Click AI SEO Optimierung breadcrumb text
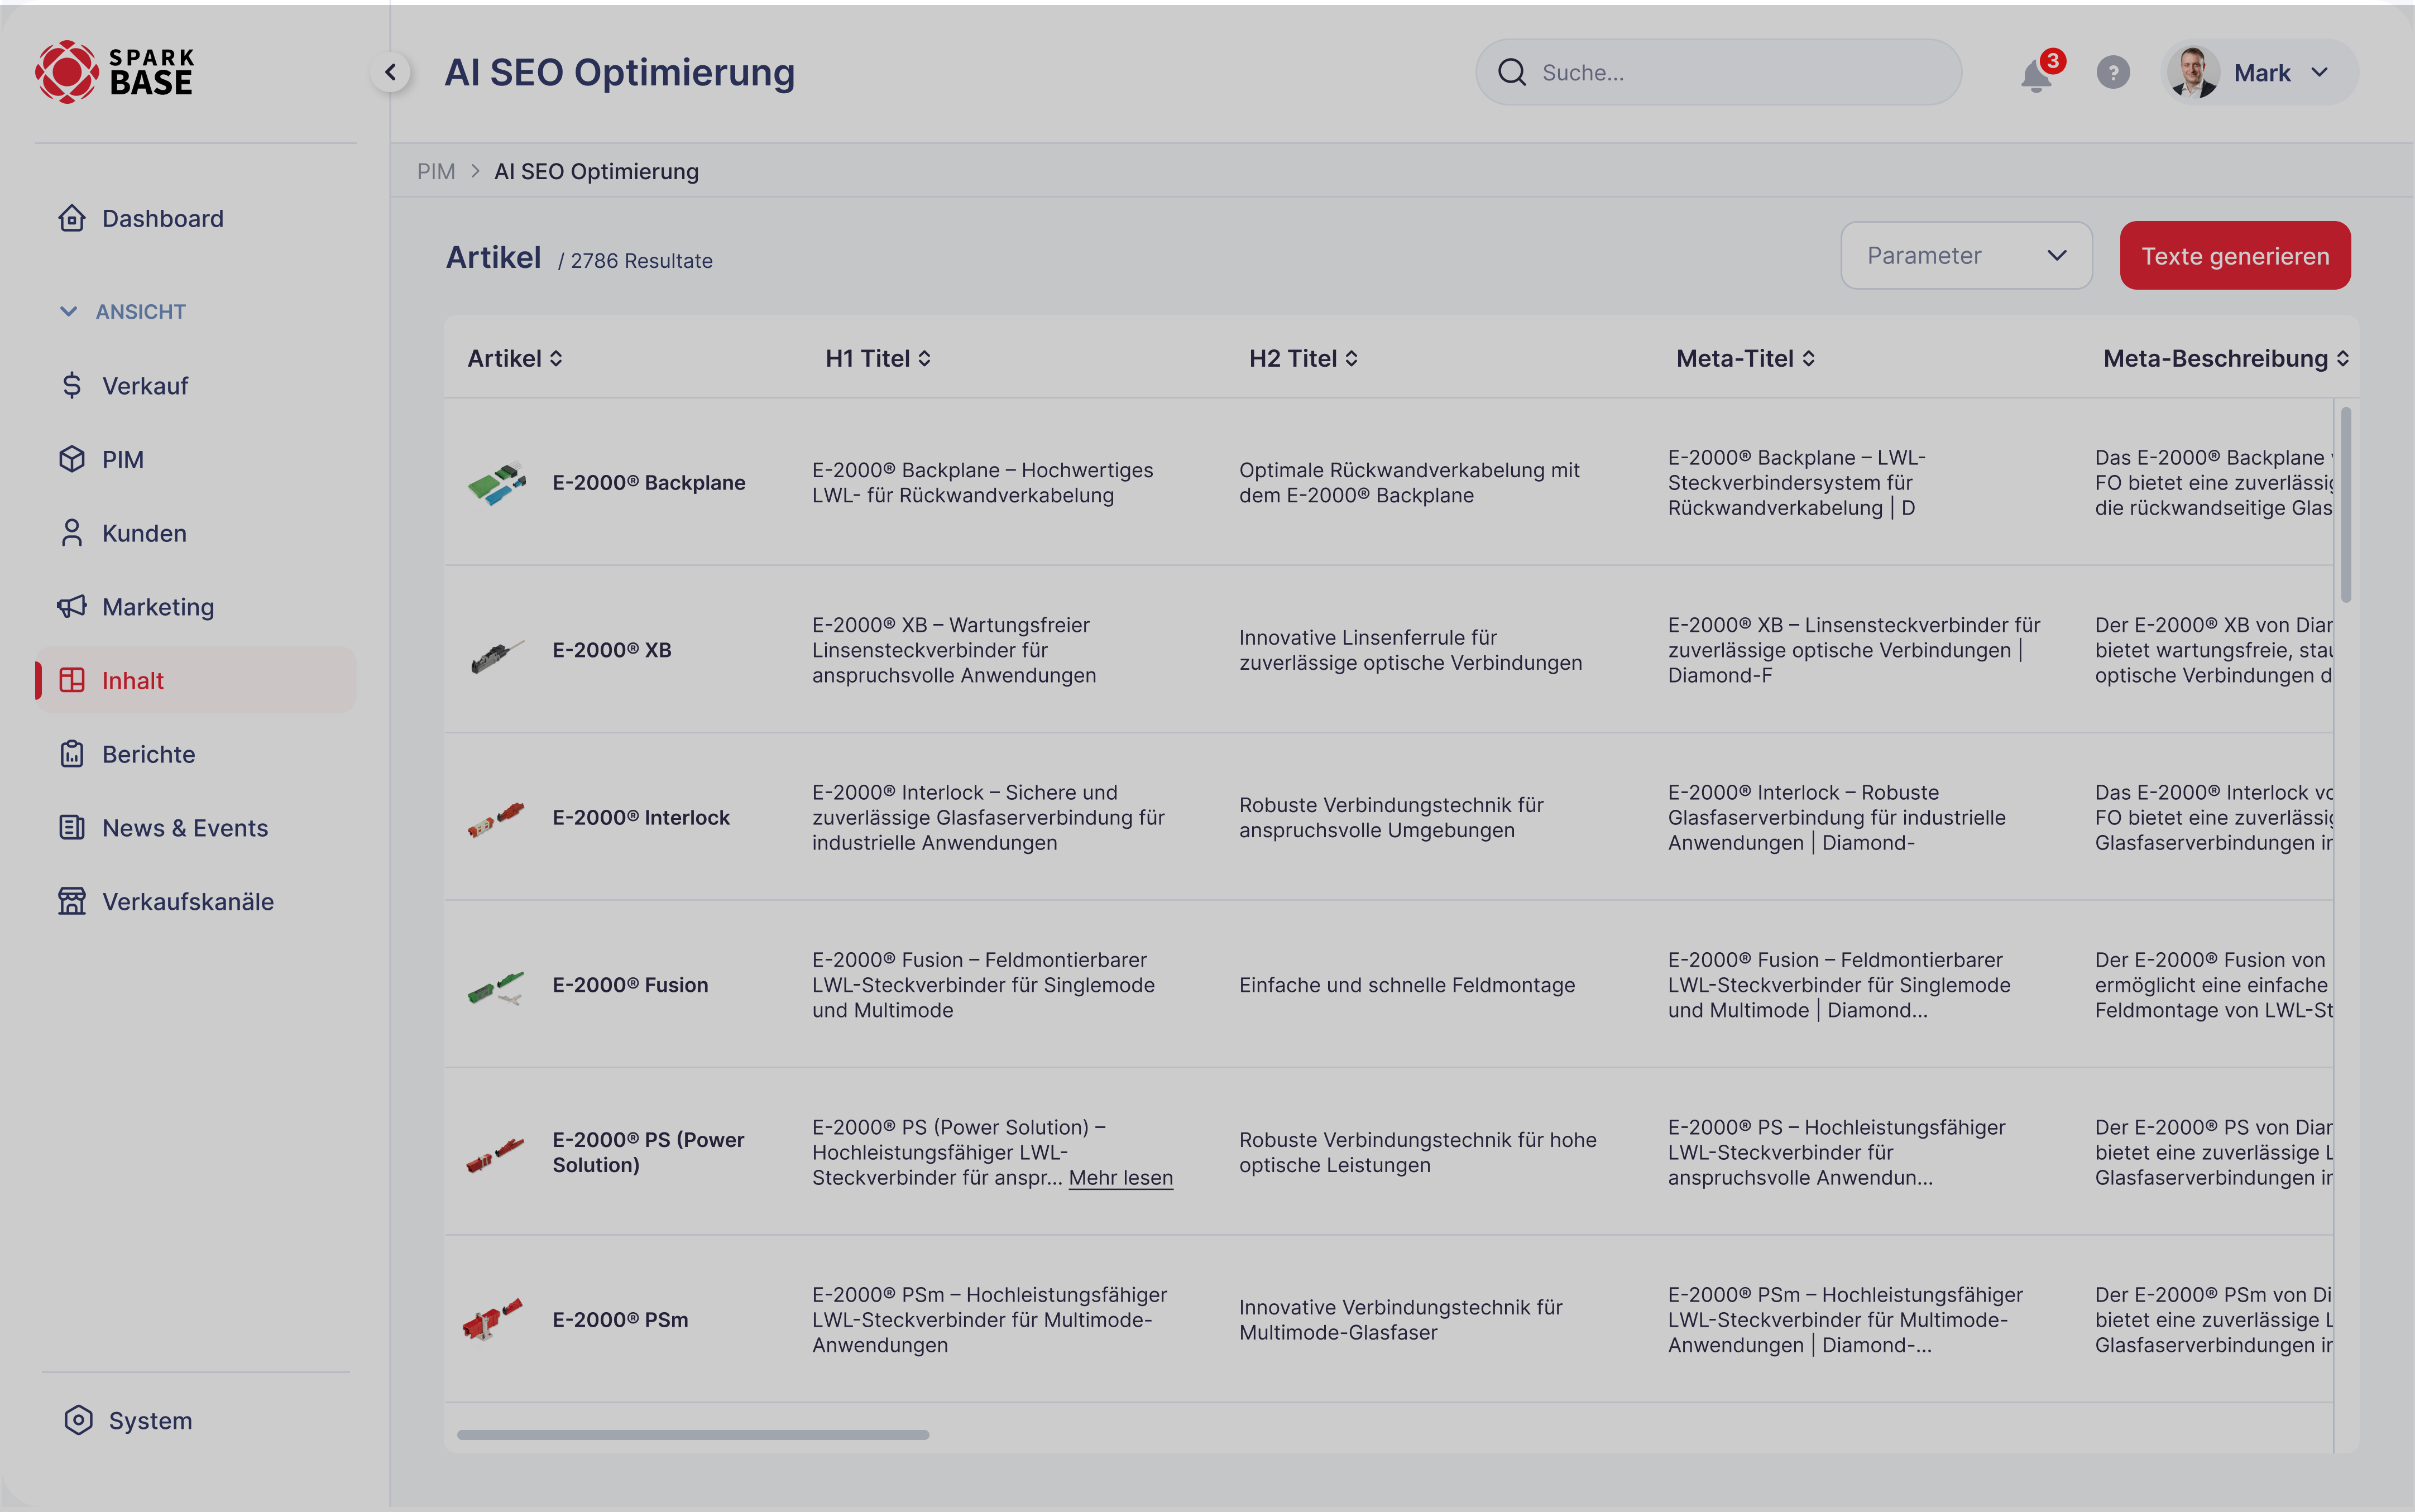This screenshot has width=2415, height=1512. 596,171
